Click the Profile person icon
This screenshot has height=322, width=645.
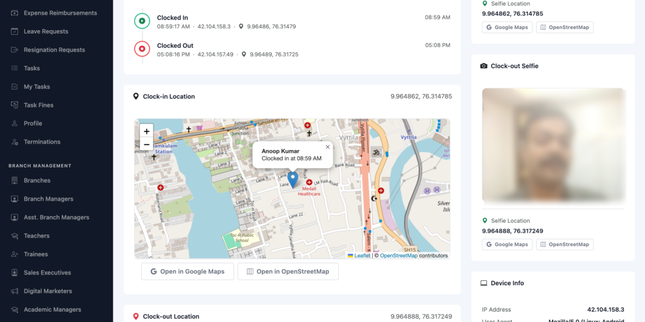tap(14, 123)
